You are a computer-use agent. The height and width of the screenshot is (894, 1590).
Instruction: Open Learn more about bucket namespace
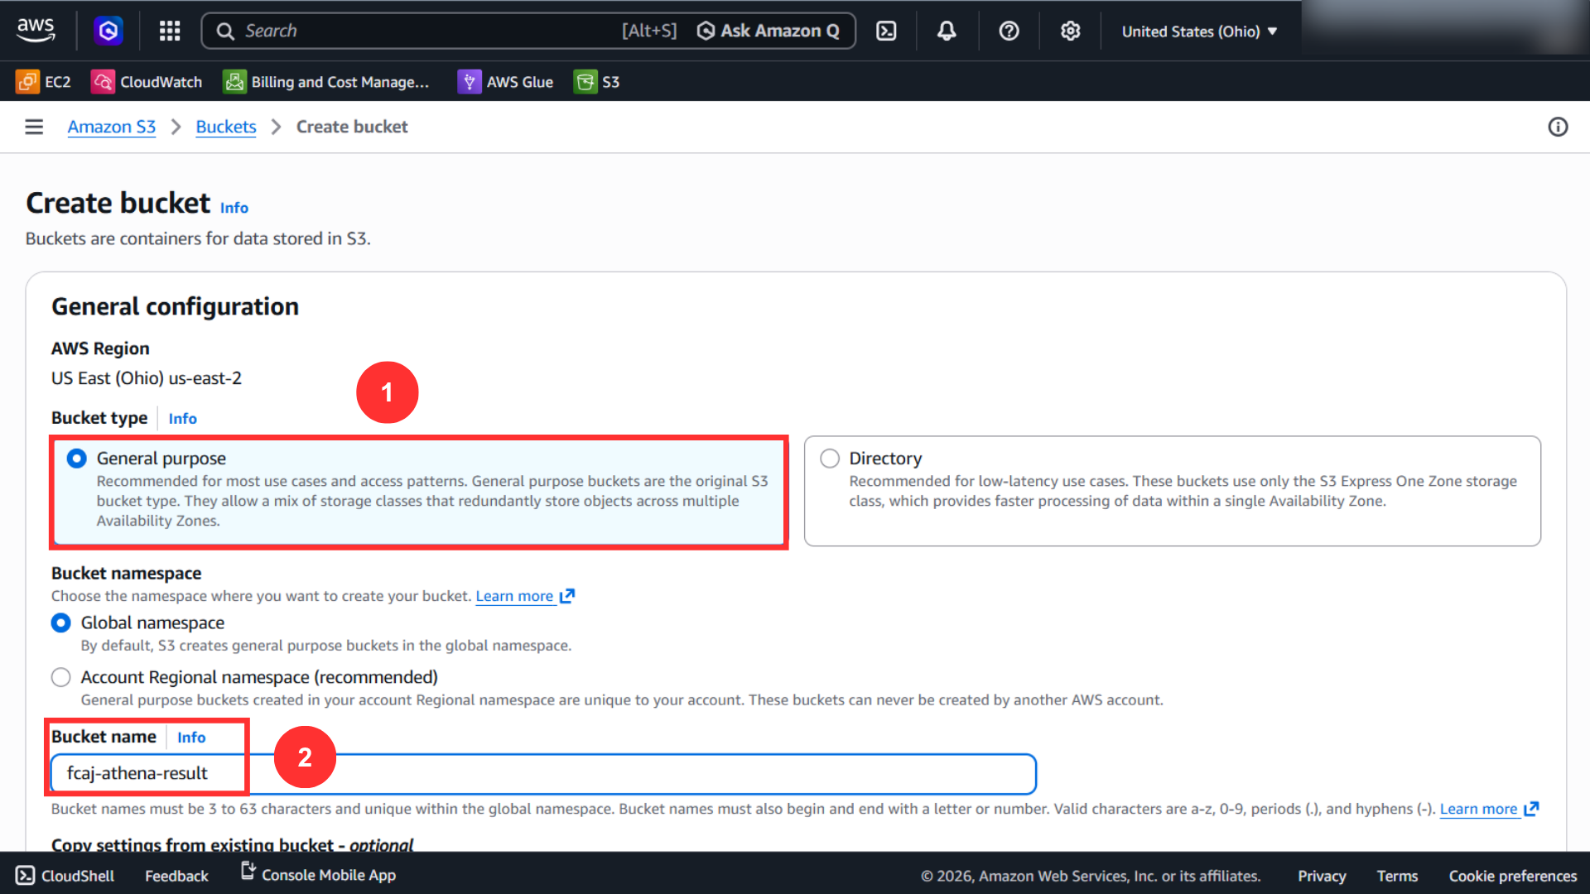[514, 596]
